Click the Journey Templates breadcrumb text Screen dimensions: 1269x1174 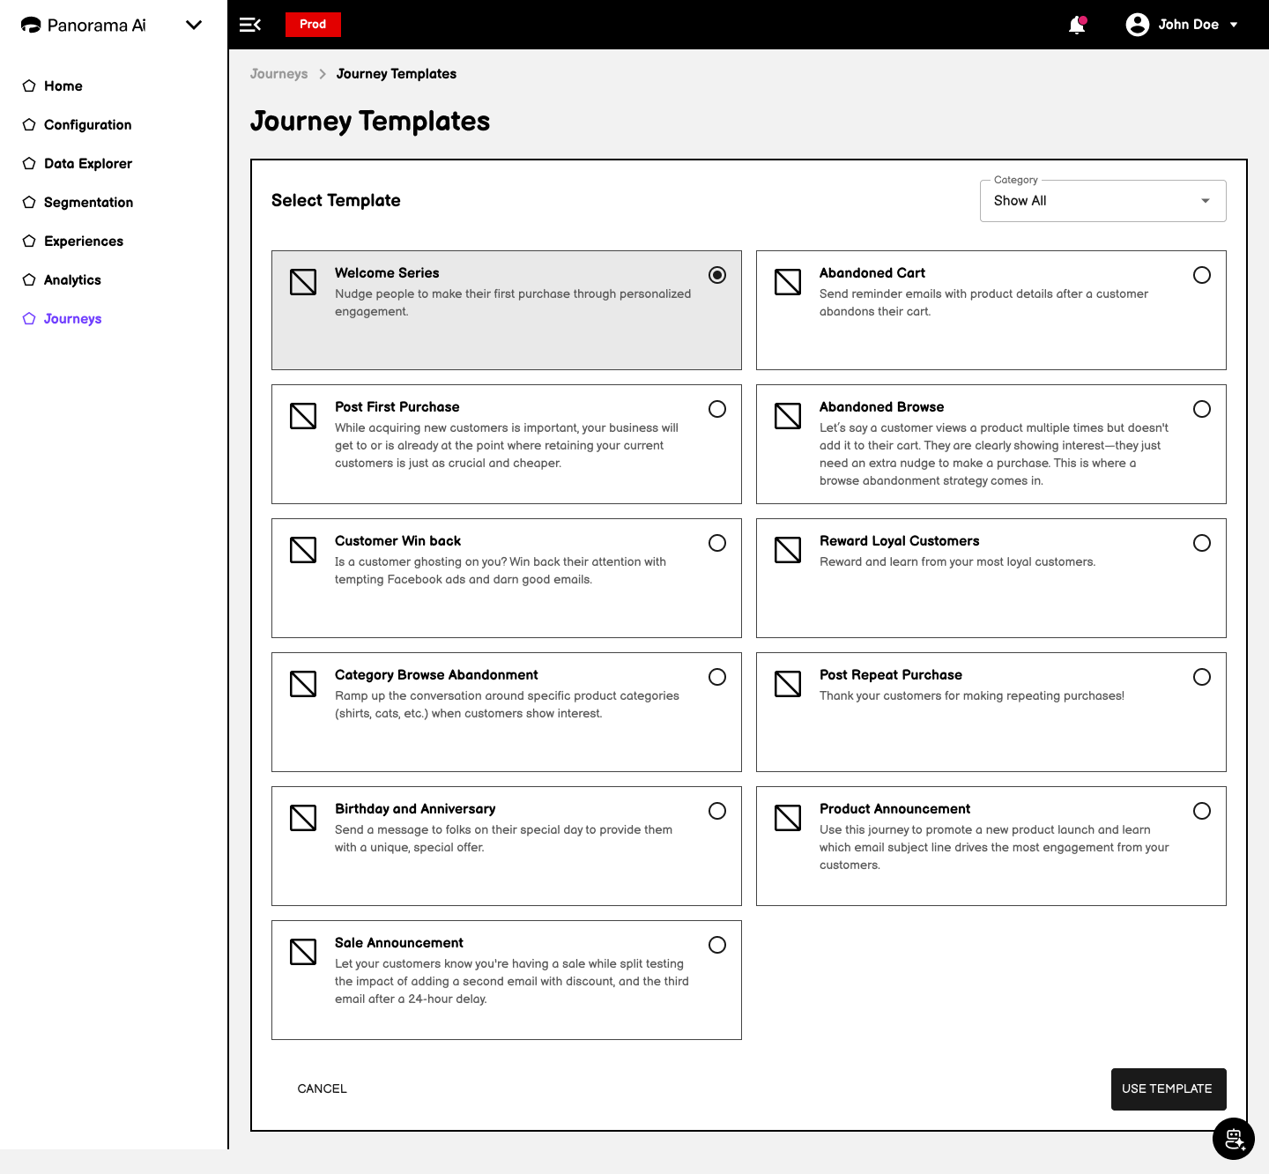tap(397, 74)
